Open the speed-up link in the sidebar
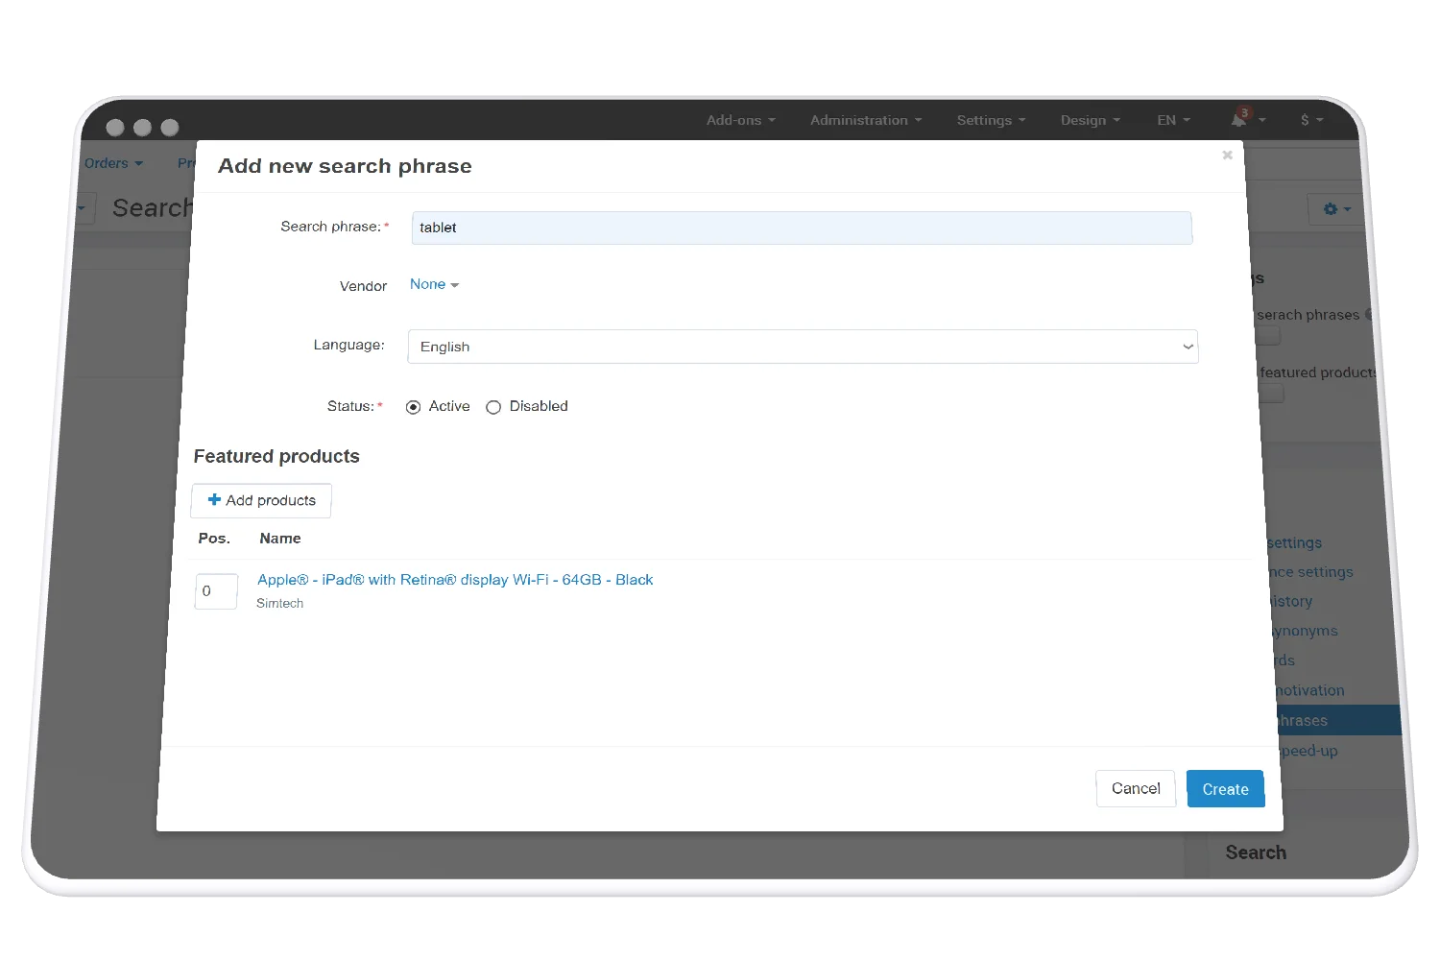The image size is (1440, 960). coord(1308,751)
